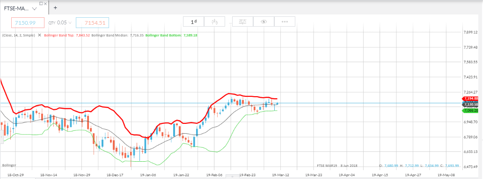Click the horizontal scroll handle below chart
The height and width of the screenshot is (179, 483).
pyautogui.click(x=233, y=177)
